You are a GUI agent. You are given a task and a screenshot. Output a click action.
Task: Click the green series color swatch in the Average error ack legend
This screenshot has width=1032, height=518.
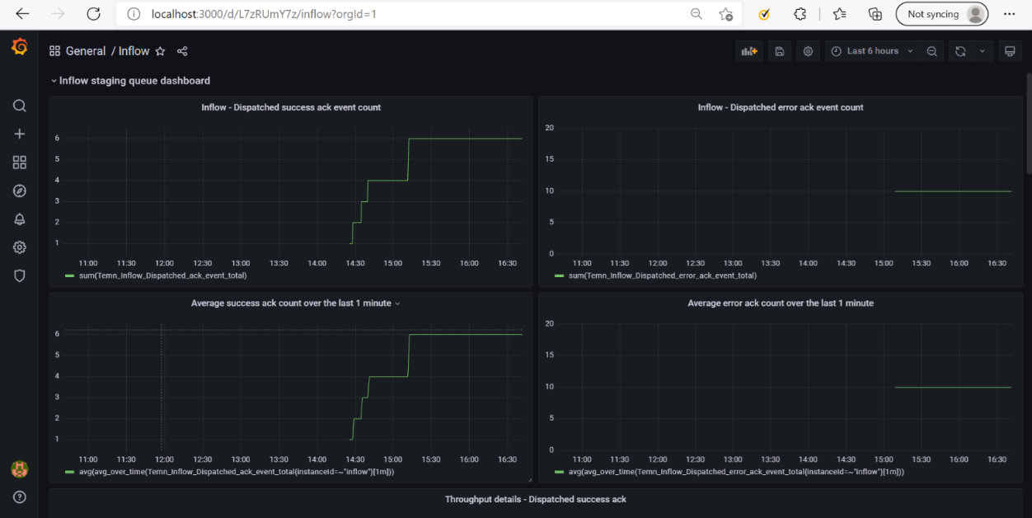click(x=560, y=472)
